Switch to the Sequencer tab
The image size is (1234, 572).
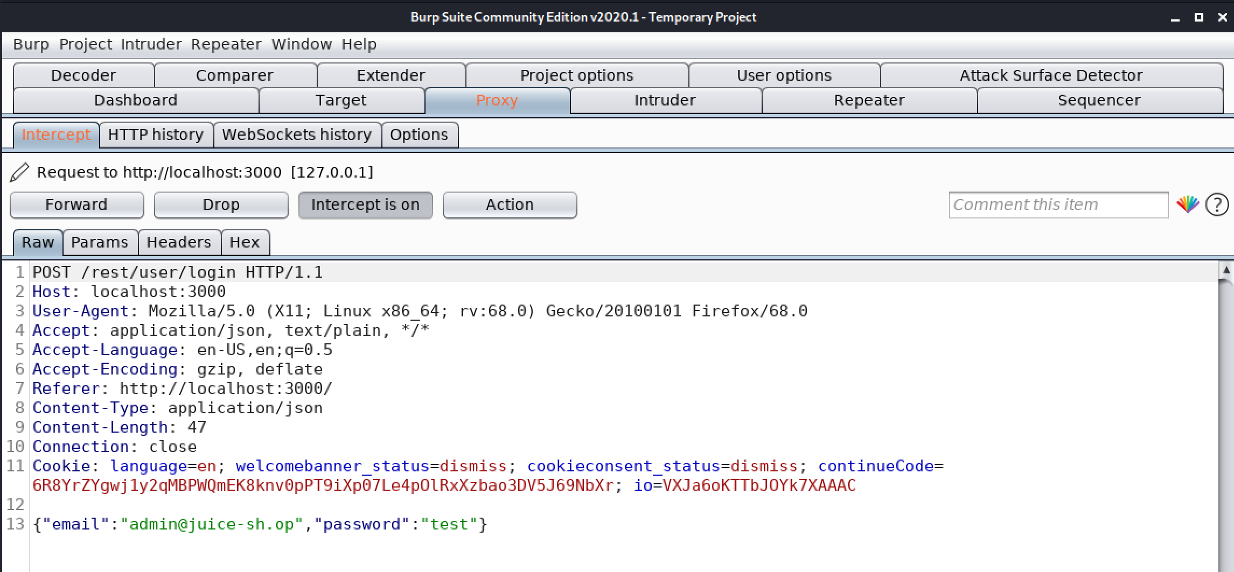tap(1099, 101)
